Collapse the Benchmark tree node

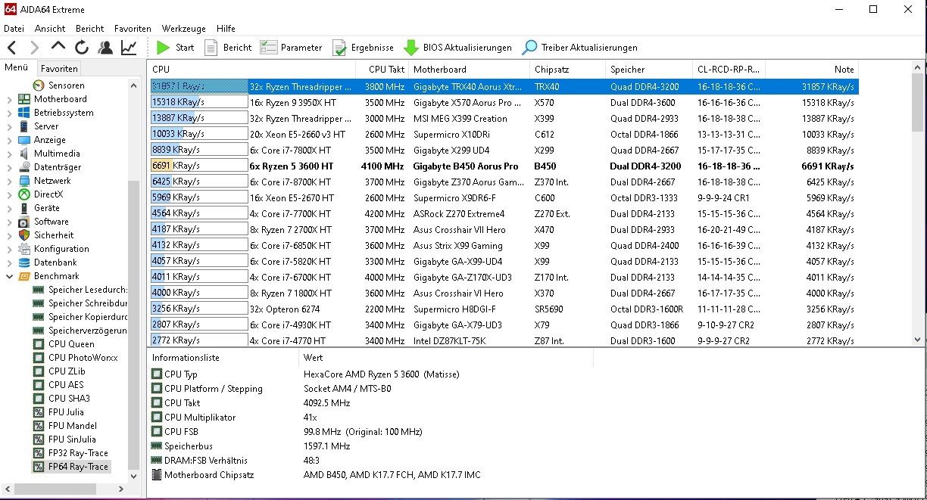[9, 276]
